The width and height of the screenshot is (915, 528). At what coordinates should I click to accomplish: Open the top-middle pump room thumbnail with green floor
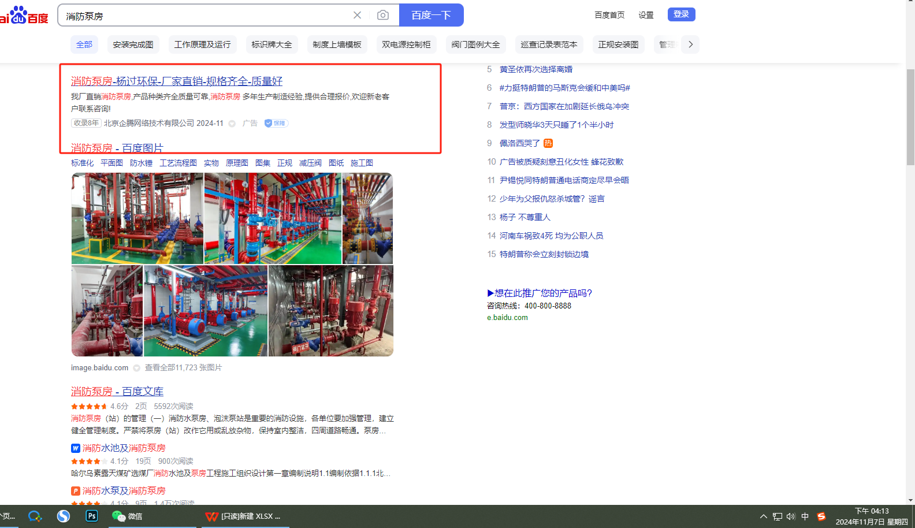pos(273,218)
